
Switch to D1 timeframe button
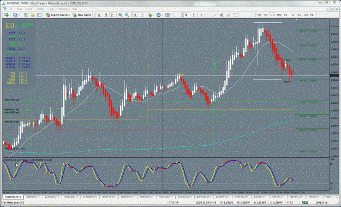click(x=299, y=15)
